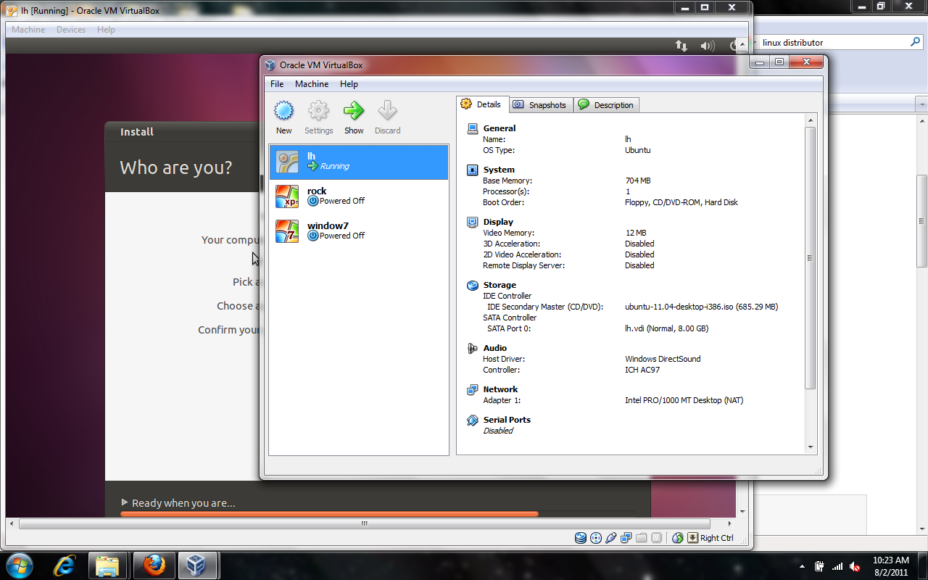This screenshot has width=928, height=580.
Task: Open the Audio section heading link
Action: point(495,348)
